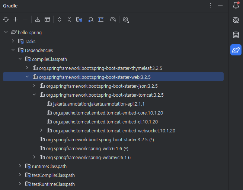Expand testRuntimeClasspath node
The height and width of the screenshot is (190, 243).
(20, 184)
